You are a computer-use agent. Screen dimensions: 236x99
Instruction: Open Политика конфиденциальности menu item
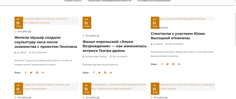click(x=110, y=1)
